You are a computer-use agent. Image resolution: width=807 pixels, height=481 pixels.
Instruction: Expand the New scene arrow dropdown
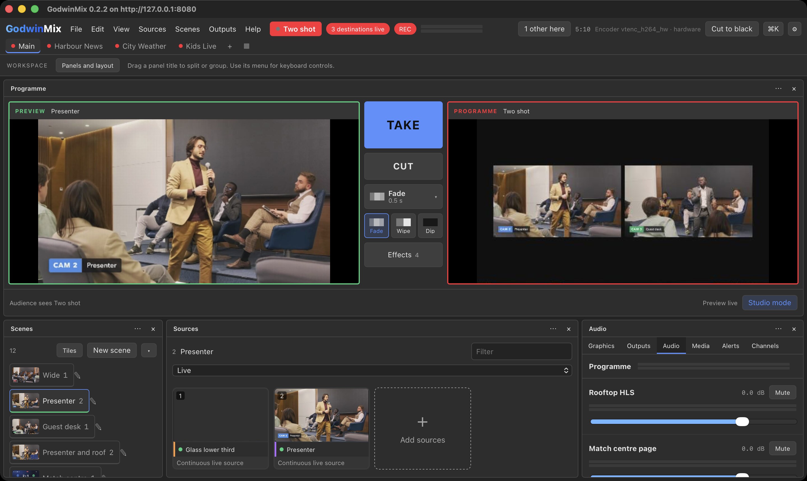(x=149, y=350)
